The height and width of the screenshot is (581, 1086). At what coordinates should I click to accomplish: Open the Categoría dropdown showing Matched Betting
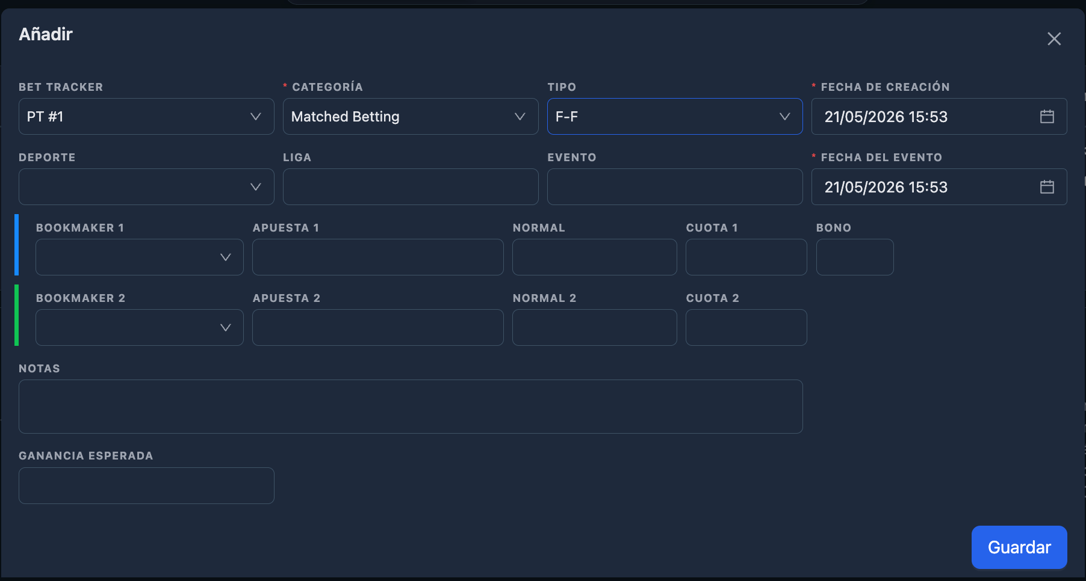(x=411, y=117)
